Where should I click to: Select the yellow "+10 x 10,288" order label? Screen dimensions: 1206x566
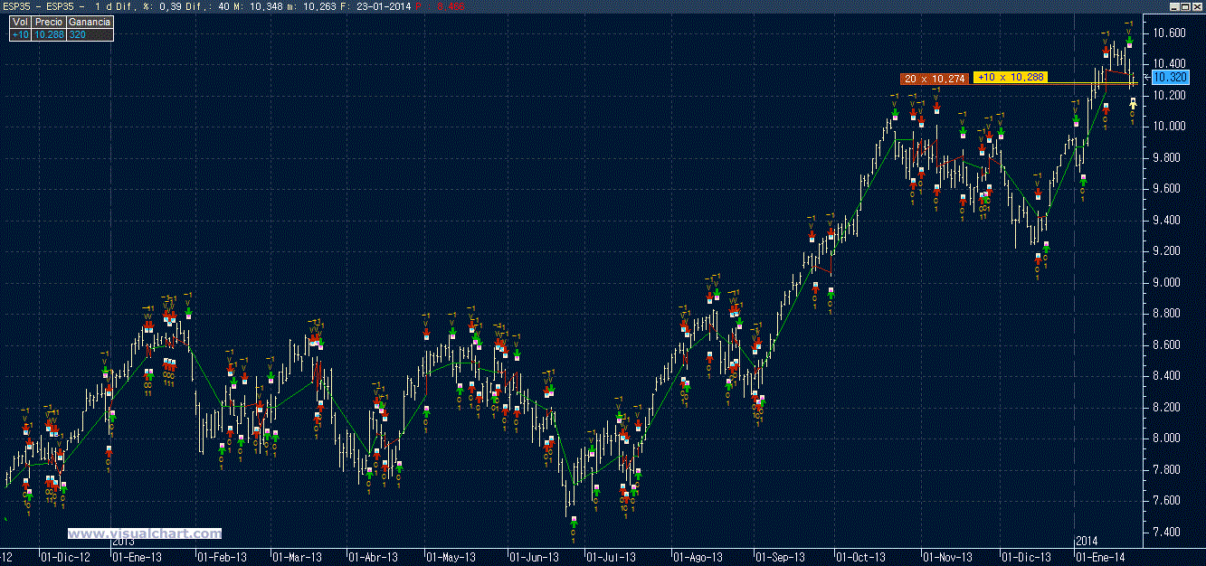pos(1011,78)
